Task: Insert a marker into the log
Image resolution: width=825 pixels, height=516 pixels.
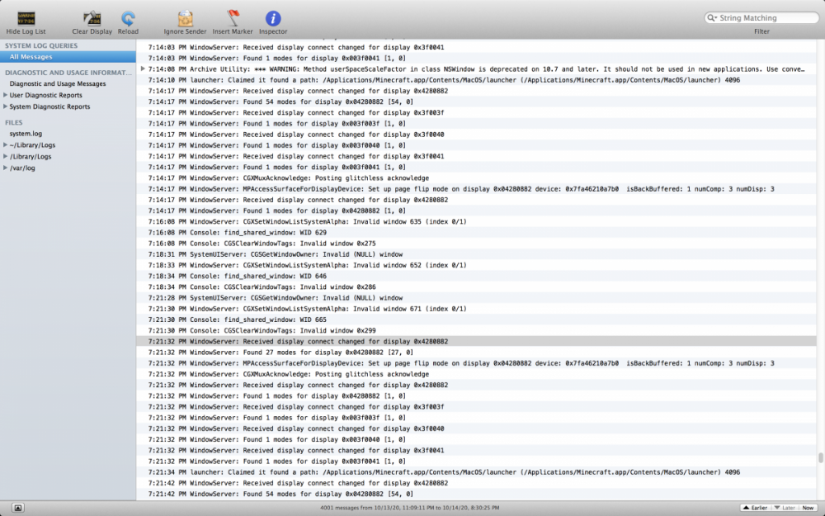Action: (233, 18)
